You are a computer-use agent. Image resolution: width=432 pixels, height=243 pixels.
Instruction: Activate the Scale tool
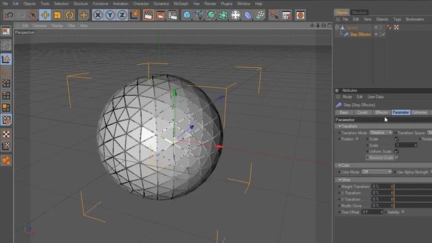coord(57,15)
